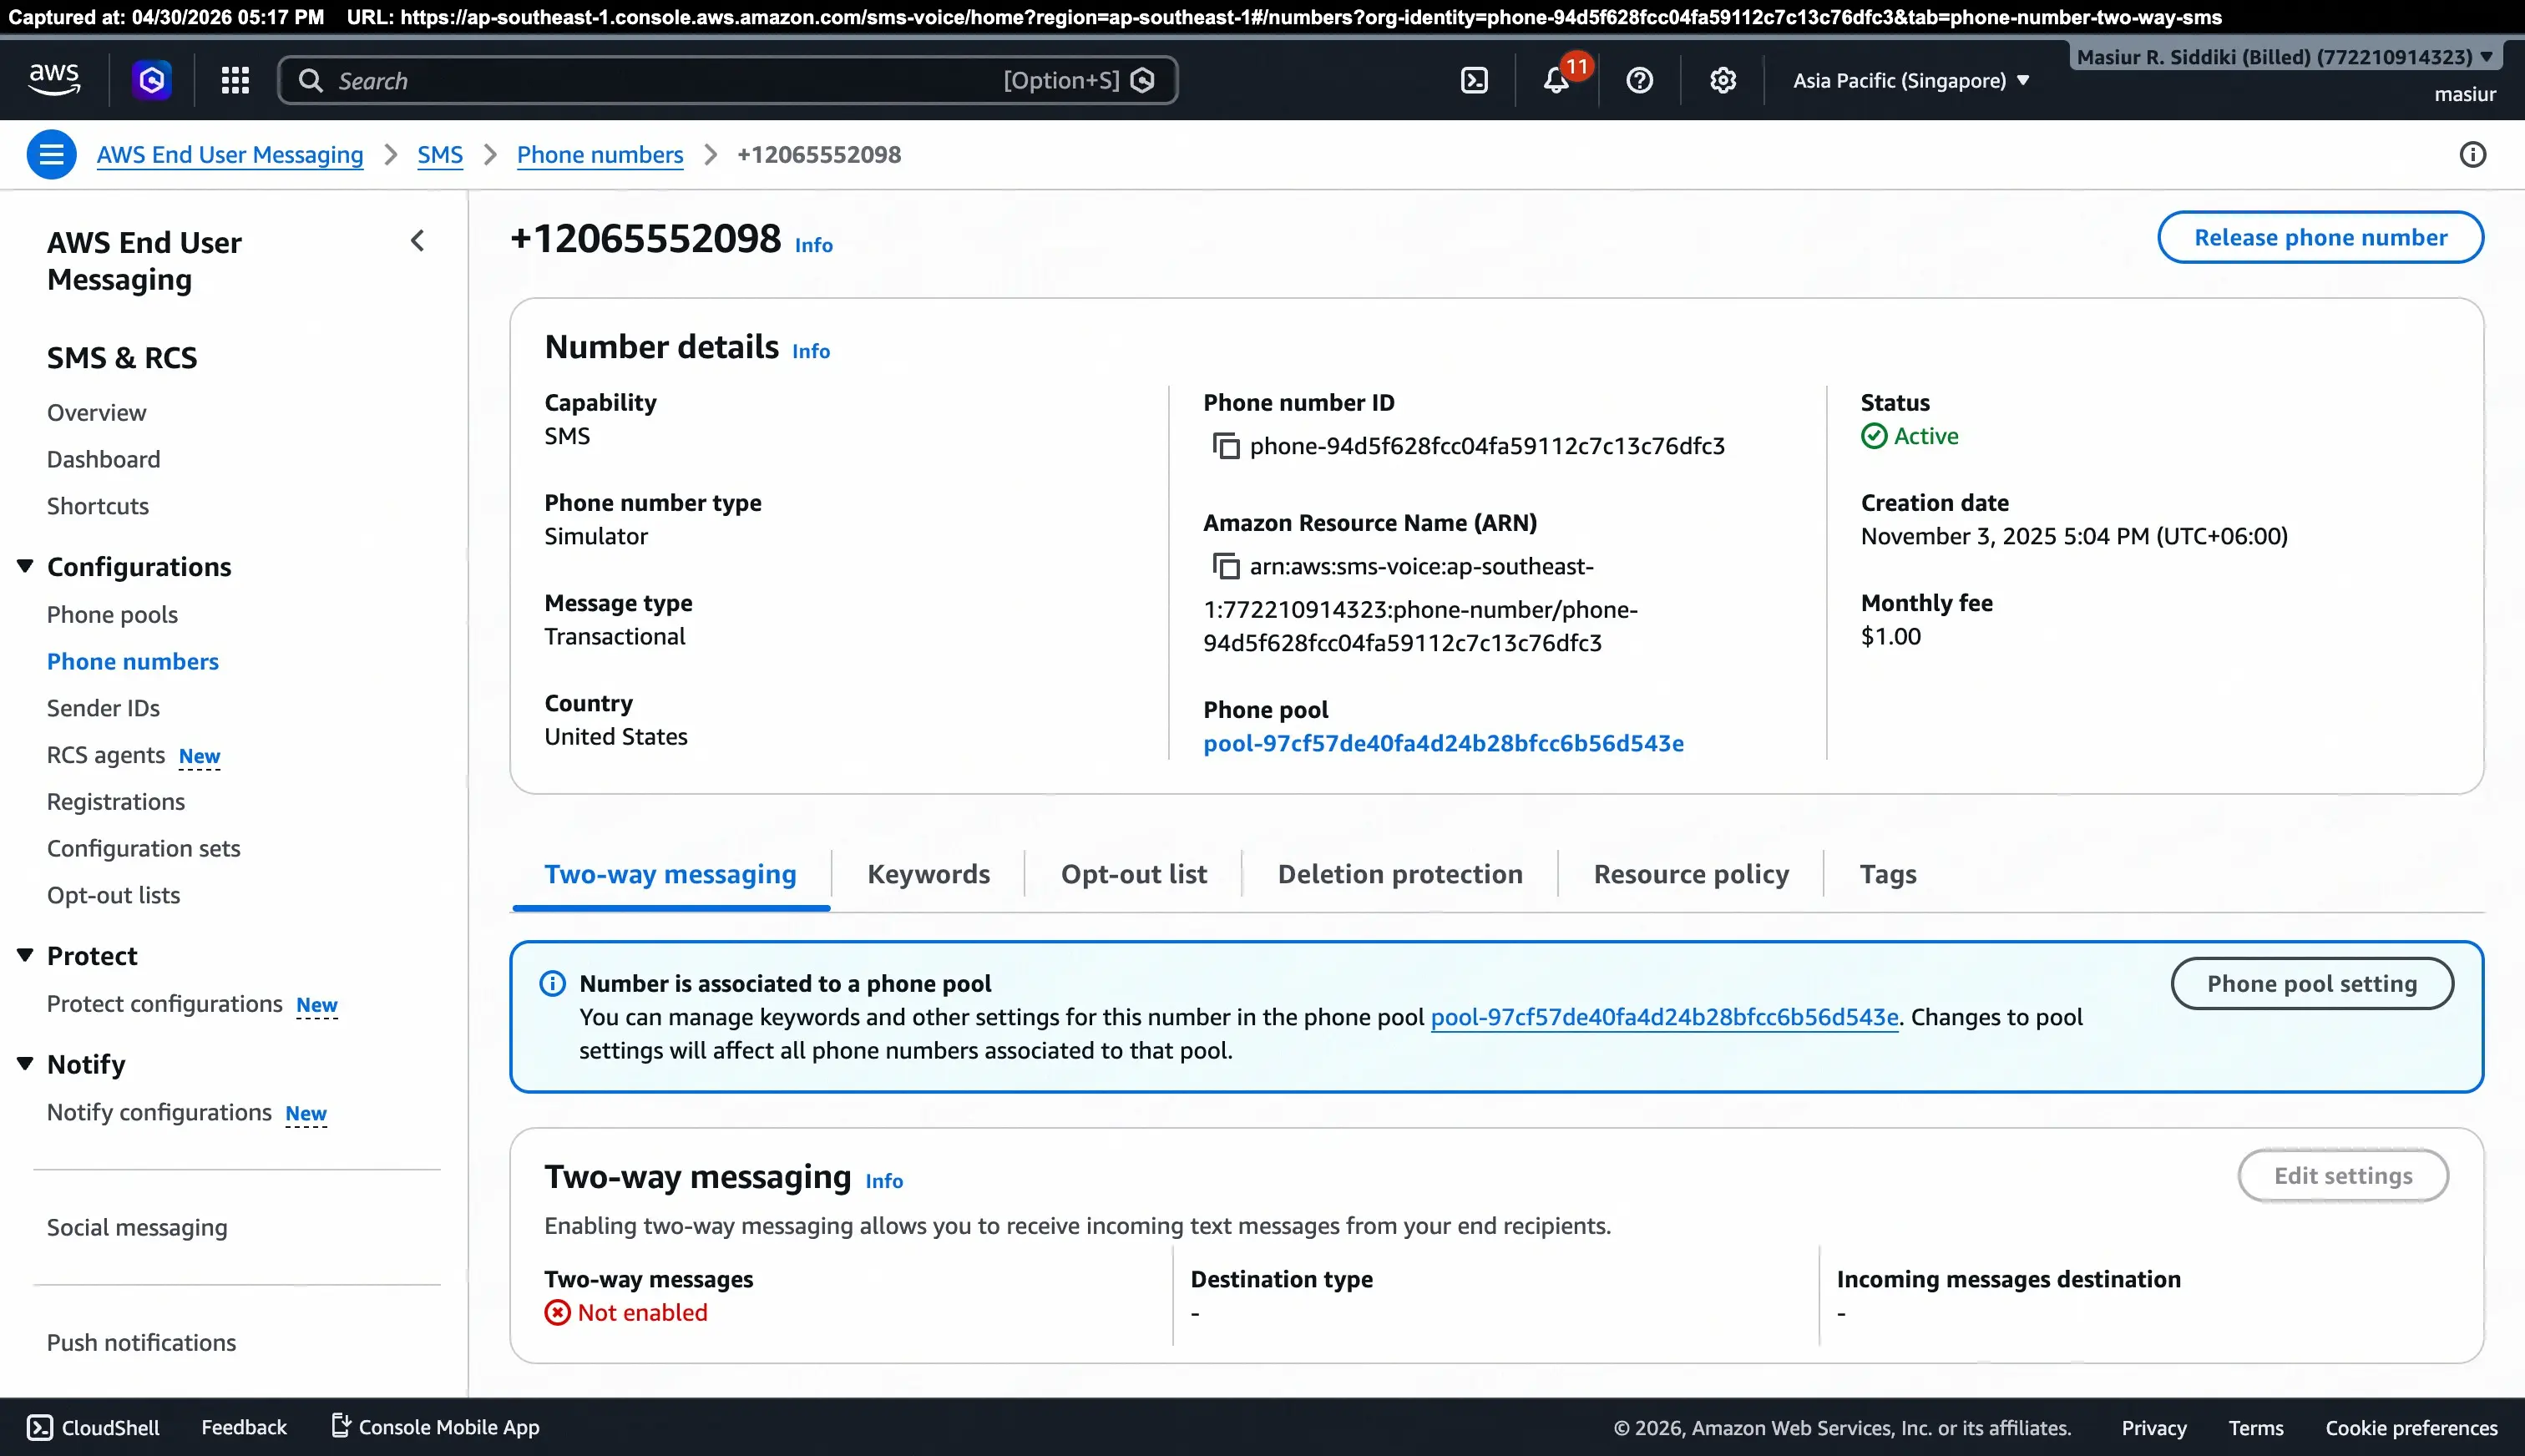Open the help question mark menu
Image resolution: width=2525 pixels, height=1456 pixels.
point(1640,80)
